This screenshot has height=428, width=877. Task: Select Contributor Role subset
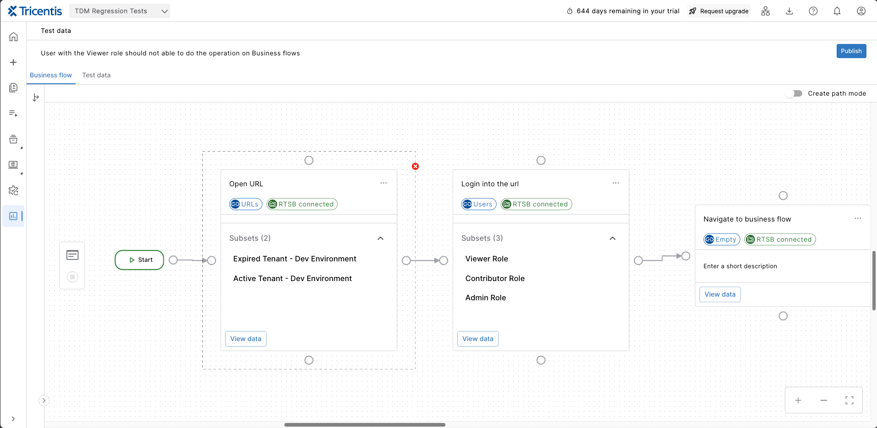pyautogui.click(x=495, y=278)
